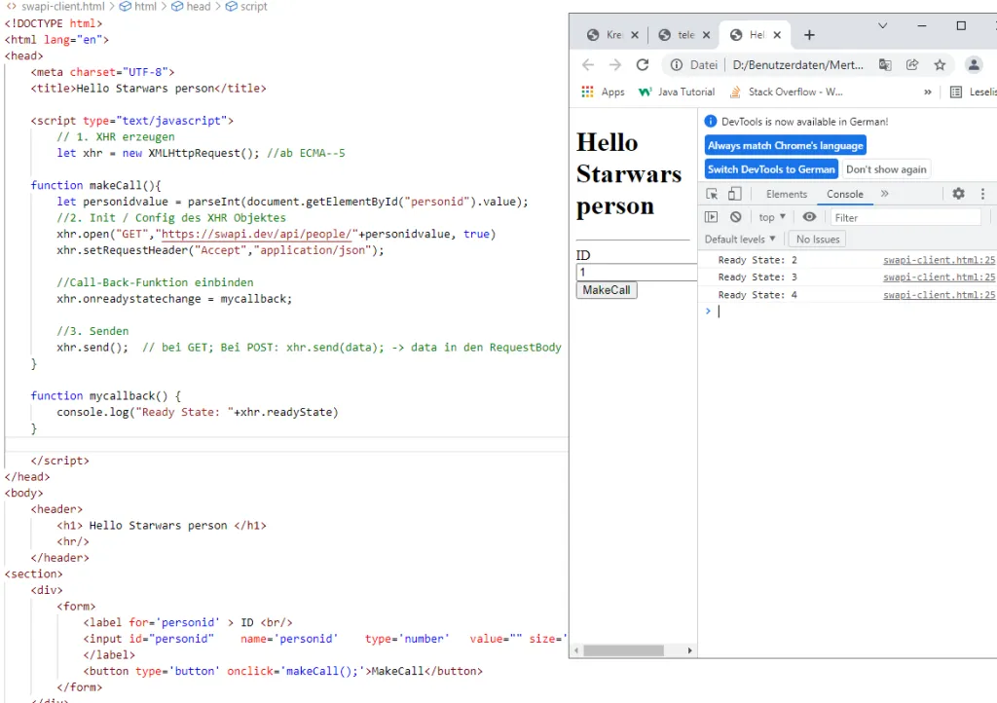Select the Console tab in DevTools
Image resolution: width=997 pixels, height=703 pixels.
click(845, 195)
